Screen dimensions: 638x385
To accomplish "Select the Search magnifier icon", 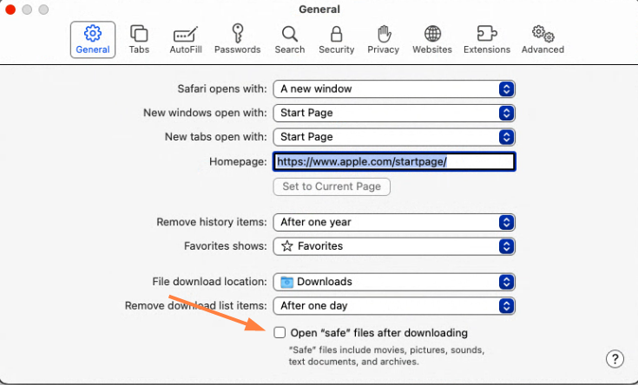I will [290, 39].
